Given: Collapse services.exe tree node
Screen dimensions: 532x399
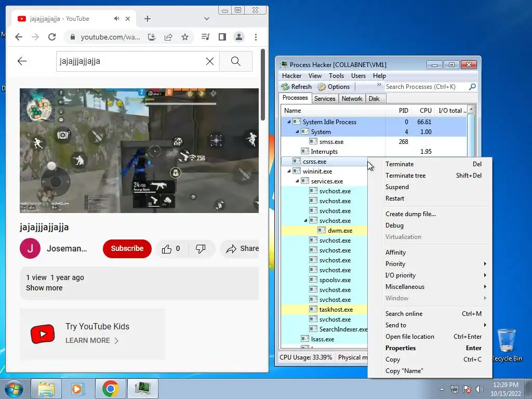Looking at the screenshot, I should (x=298, y=181).
